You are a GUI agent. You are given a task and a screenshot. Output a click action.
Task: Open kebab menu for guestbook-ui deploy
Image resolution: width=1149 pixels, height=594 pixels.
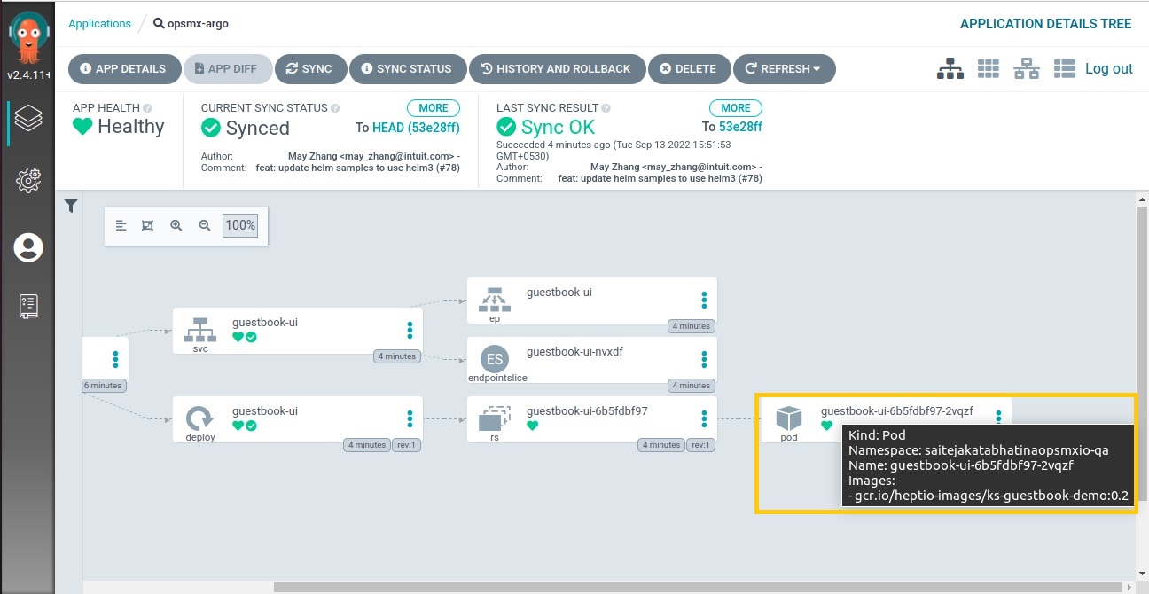point(410,418)
